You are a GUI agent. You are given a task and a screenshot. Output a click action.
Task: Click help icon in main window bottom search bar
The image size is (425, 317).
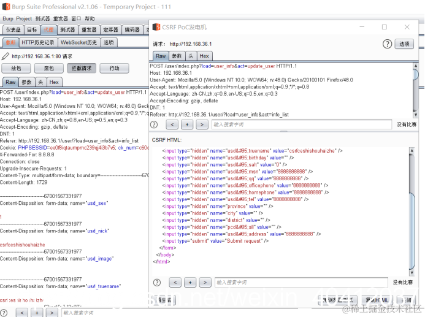point(4,313)
